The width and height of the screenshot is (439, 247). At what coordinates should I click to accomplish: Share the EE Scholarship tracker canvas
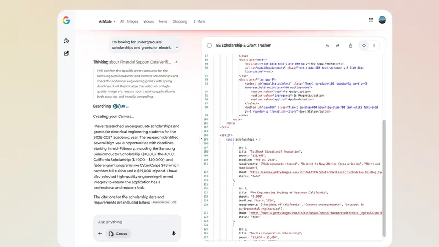coord(351,46)
